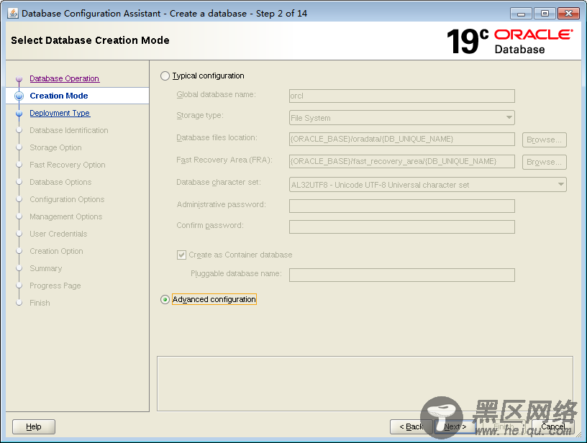
Task: Click the Deployment Type step bullet icon
Action: 19,114
